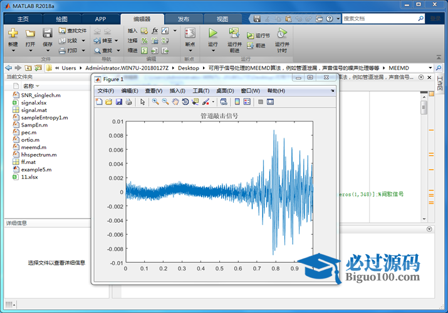The height and width of the screenshot is (313, 448).
Task: Click Desktop in the address path
Action: coord(189,68)
